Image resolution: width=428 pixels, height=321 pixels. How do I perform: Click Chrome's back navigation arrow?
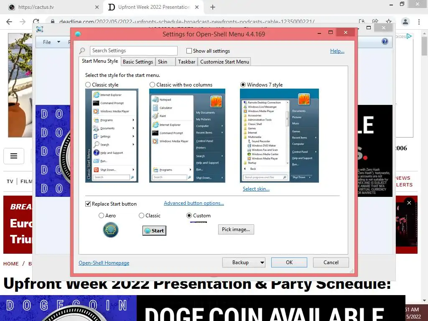click(x=9, y=22)
